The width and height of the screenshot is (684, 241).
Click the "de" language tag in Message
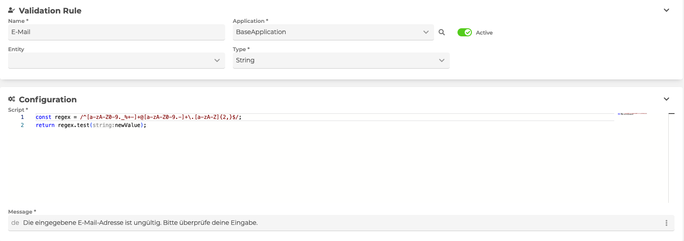[15, 223]
